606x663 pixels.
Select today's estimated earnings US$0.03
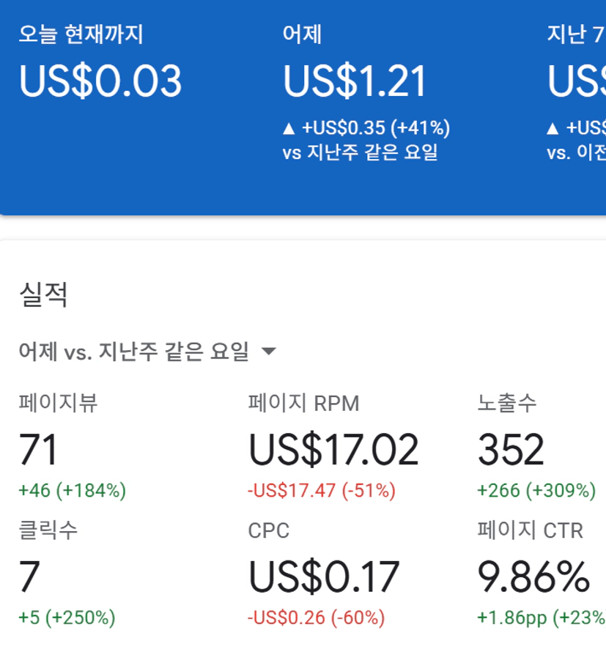point(100,81)
